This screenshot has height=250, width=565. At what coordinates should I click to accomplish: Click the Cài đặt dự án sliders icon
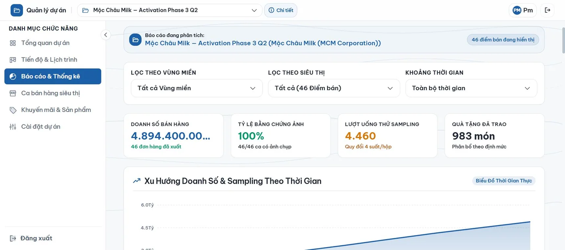[13, 126]
